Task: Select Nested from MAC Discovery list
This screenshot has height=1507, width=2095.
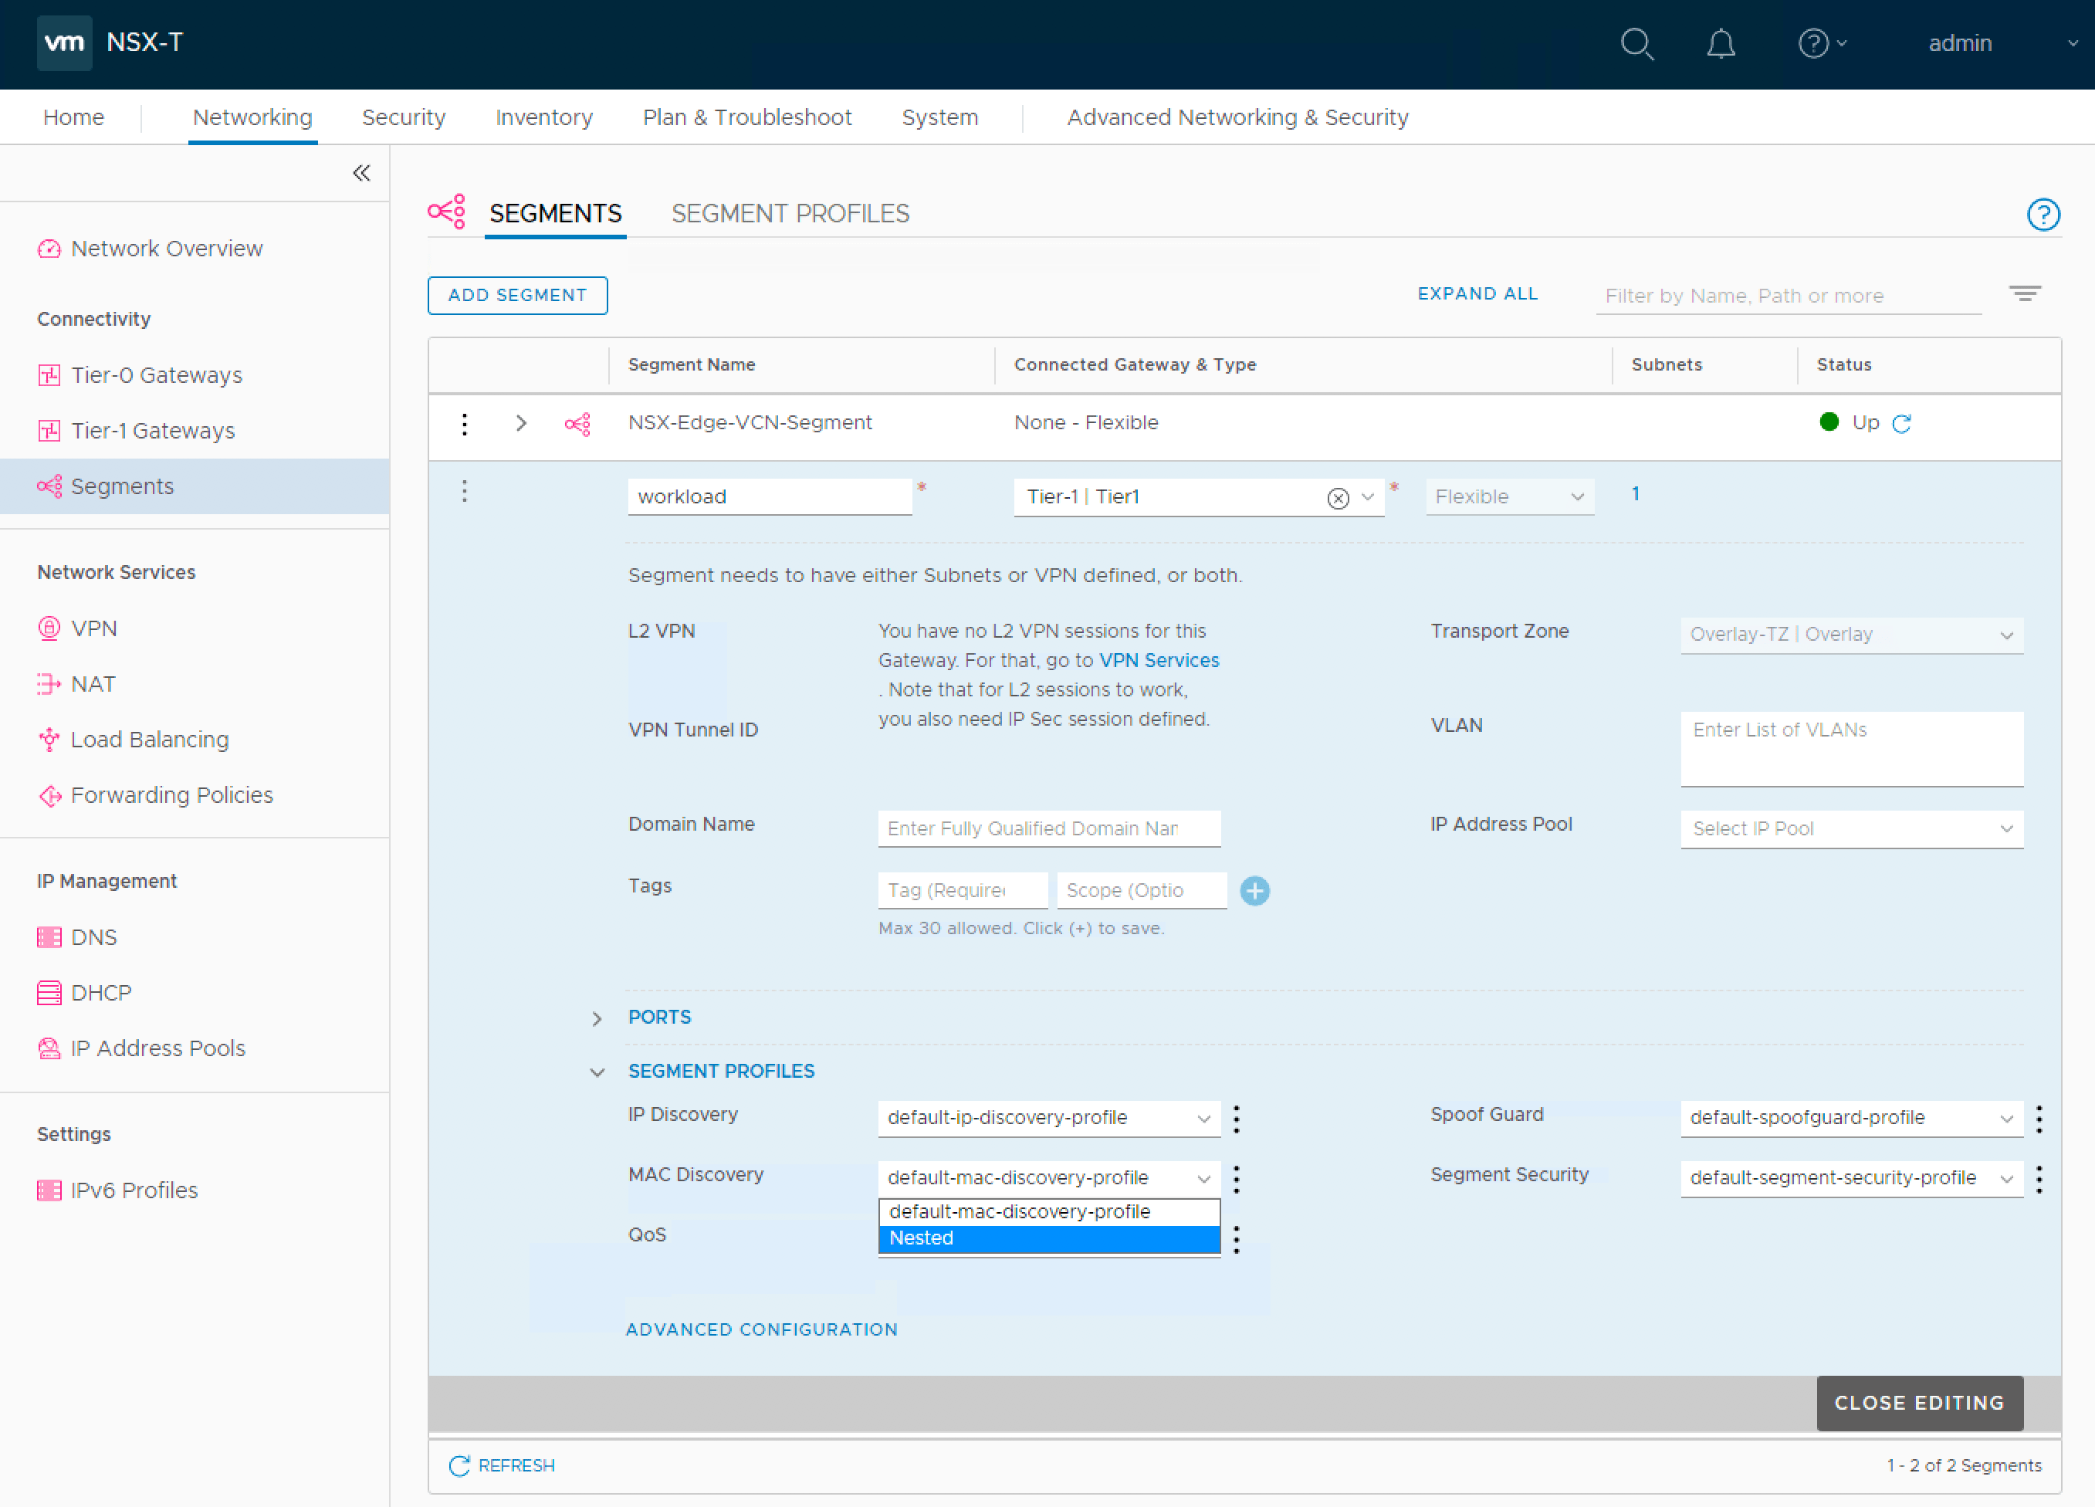Action: [1048, 1238]
